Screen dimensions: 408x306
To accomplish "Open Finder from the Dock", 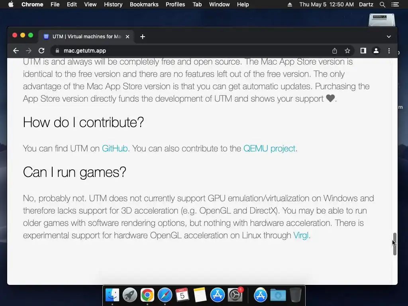I will (x=112, y=295).
